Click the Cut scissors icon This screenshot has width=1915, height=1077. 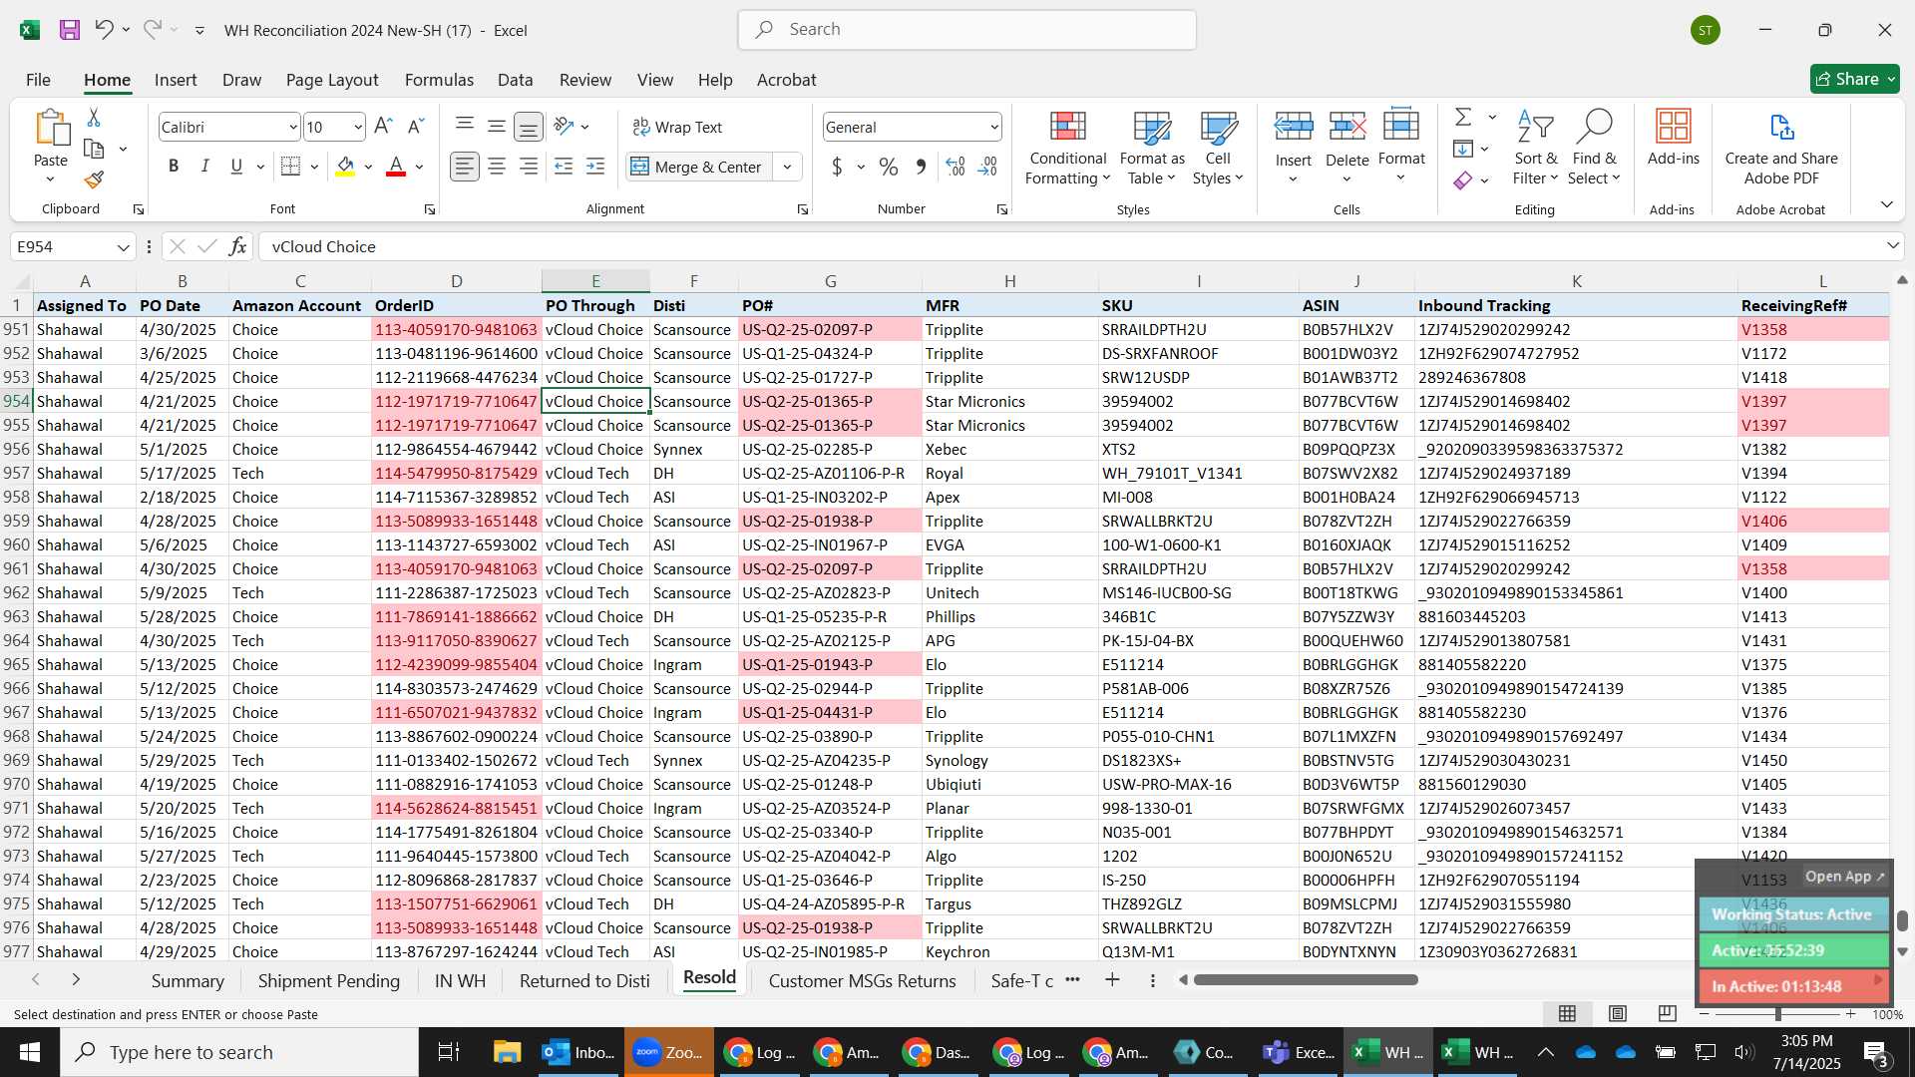pos(94,118)
